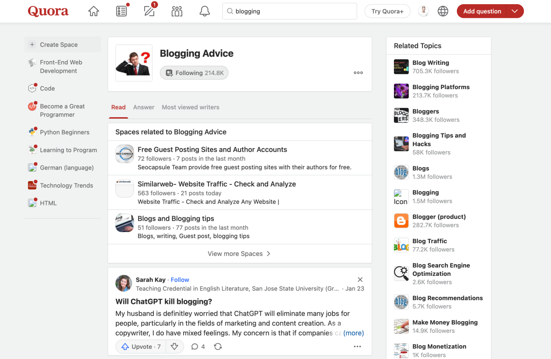
Task: Open the Following feed list icon
Action: coord(121,11)
